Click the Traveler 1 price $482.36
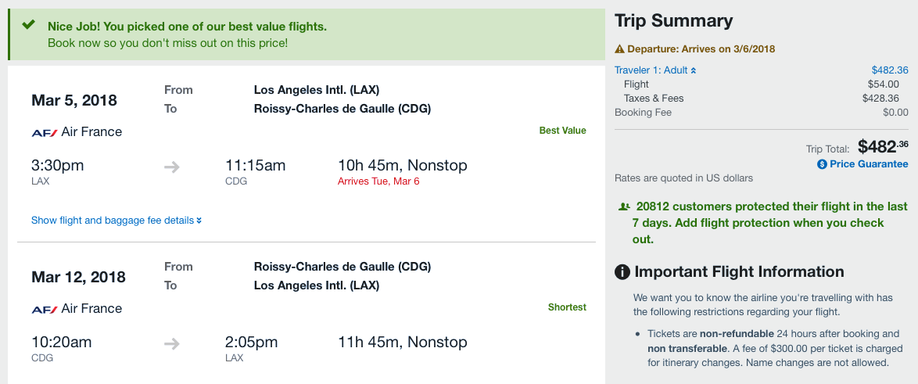Image resolution: width=918 pixels, height=384 pixels. 890,70
